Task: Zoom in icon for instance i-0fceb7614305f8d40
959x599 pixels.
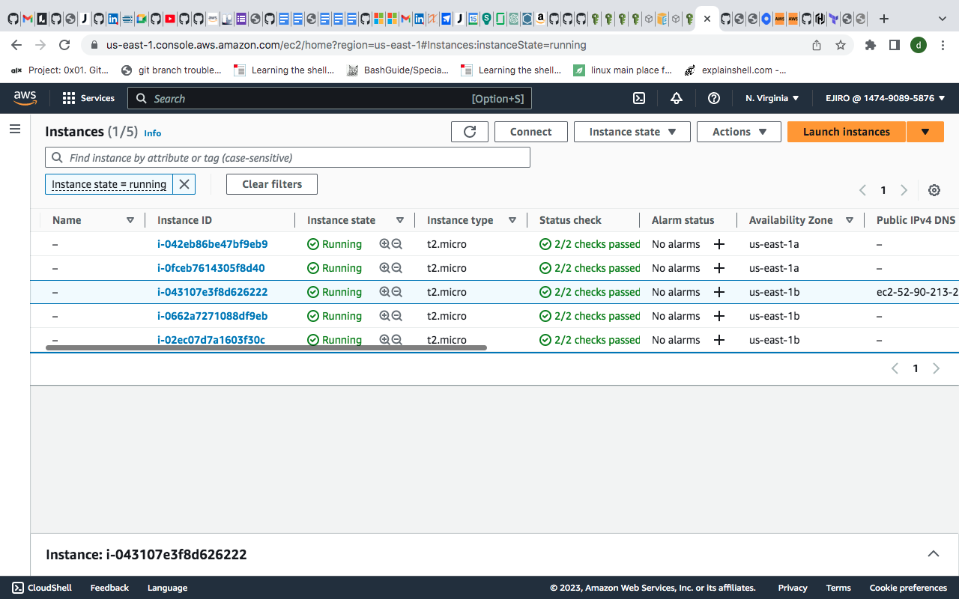Action: click(x=385, y=268)
